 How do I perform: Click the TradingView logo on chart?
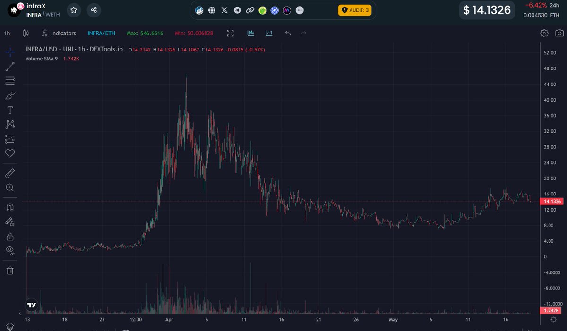(32, 305)
